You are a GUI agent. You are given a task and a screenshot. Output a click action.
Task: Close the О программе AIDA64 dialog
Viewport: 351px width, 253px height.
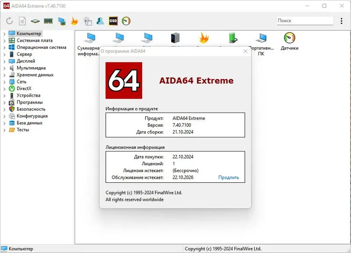[x=245, y=51]
